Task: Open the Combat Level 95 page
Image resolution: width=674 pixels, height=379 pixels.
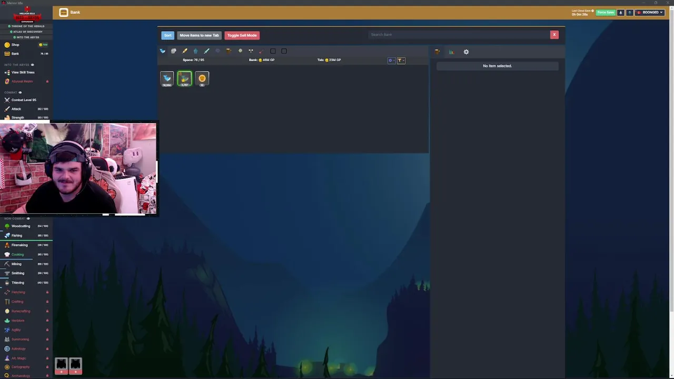Action: click(25, 100)
